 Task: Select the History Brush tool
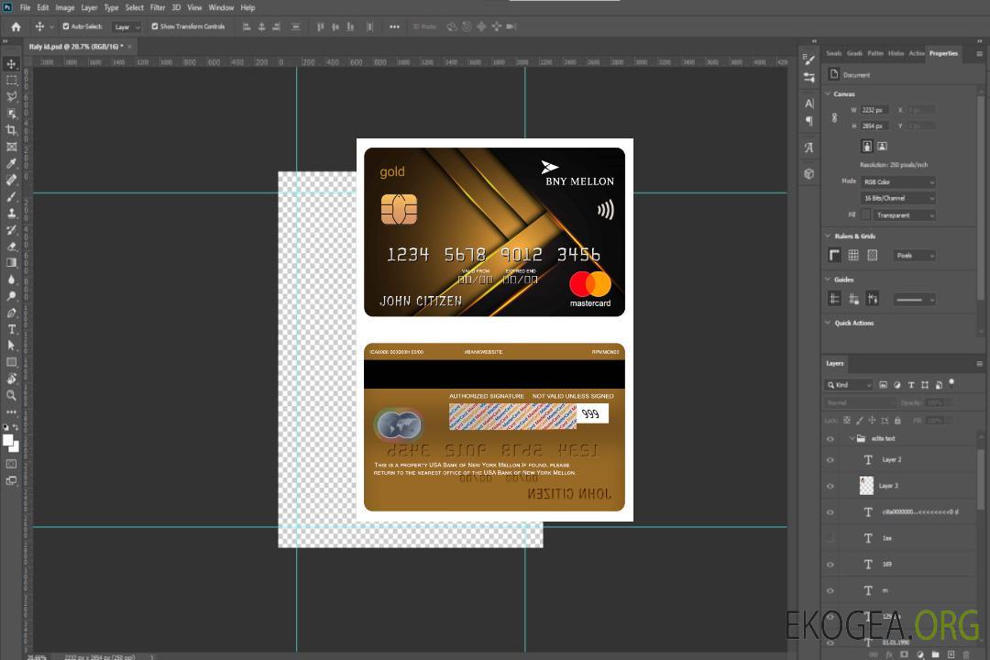tap(11, 229)
